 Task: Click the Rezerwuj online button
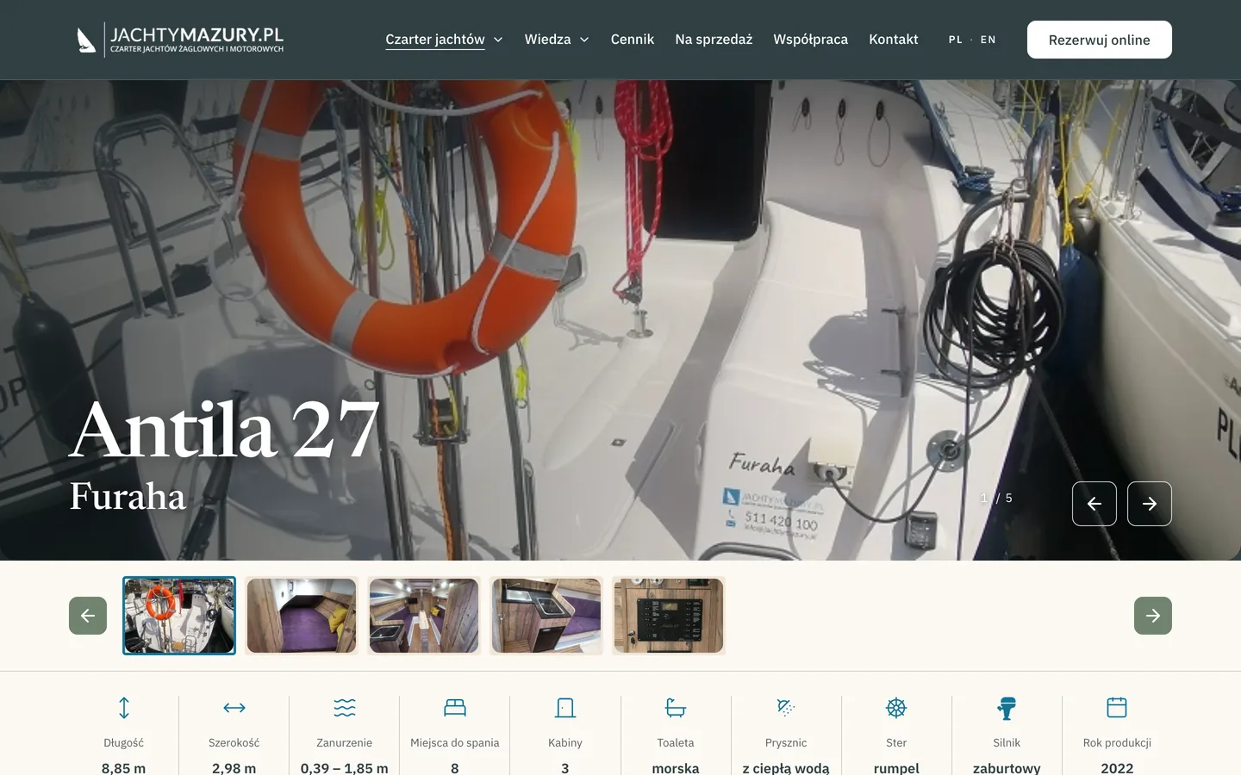pyautogui.click(x=1100, y=40)
